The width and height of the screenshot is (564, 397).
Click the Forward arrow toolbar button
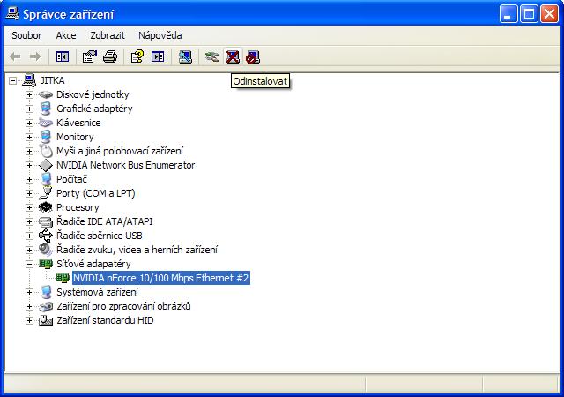(35, 56)
